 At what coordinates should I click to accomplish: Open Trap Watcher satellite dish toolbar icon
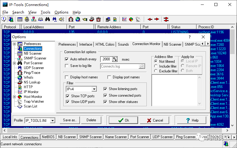pos(138,19)
